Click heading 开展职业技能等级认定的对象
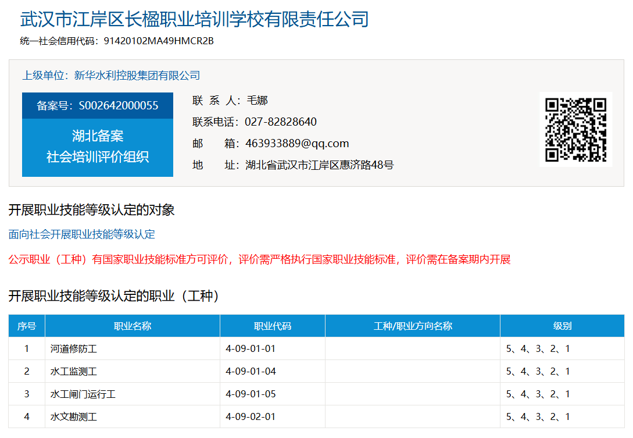Image resolution: width=633 pixels, height=438 pixels. point(92,210)
